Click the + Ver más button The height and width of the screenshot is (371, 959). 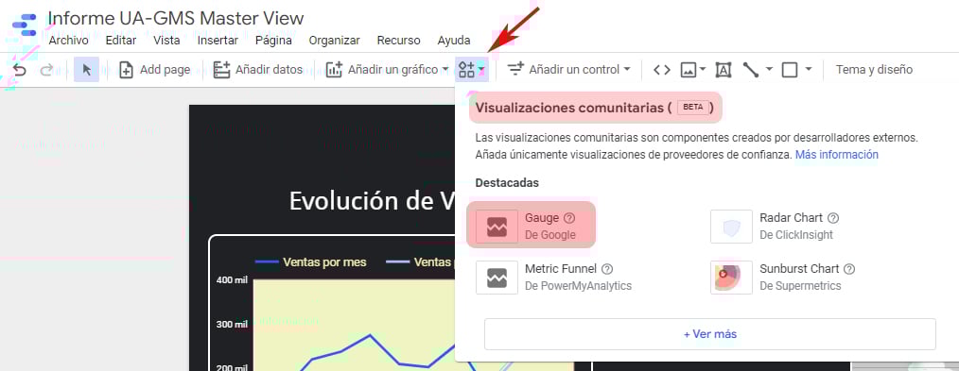[x=710, y=334]
